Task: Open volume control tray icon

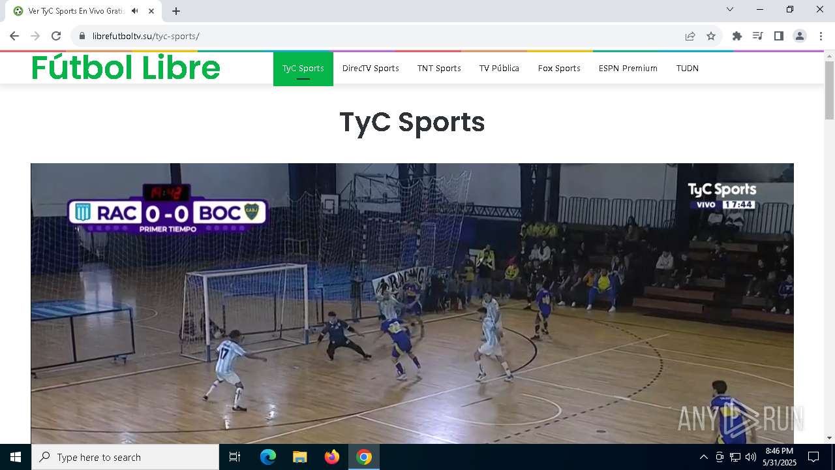Action: click(x=750, y=457)
